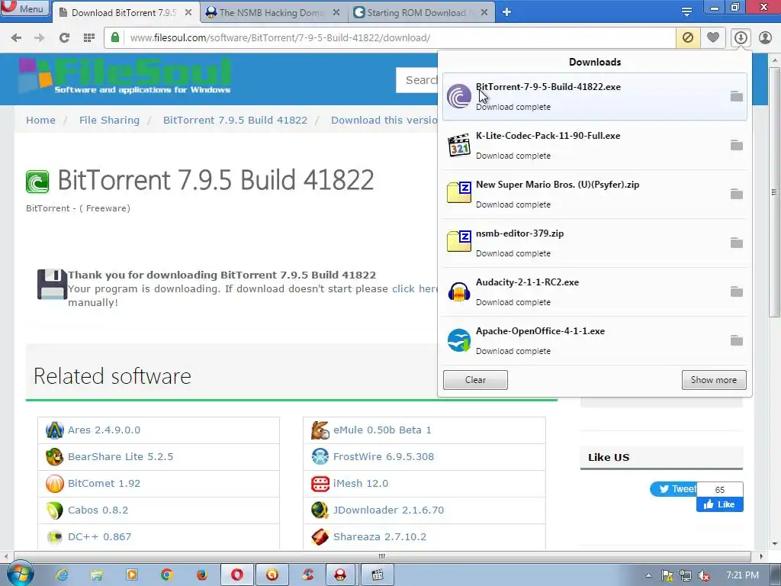Open the Opera Menu button
This screenshot has width=781, height=586.
(x=25, y=8)
